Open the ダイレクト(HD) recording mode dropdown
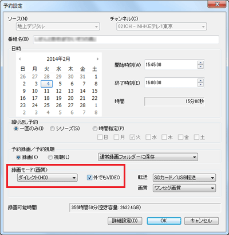The width and height of the screenshot is (229, 235). pyautogui.click(x=47, y=178)
